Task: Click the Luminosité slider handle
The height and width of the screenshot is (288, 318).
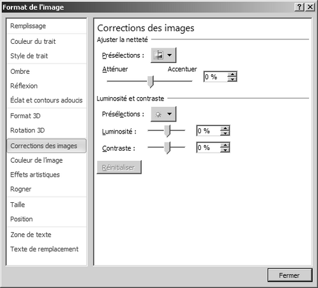Action: pyautogui.click(x=167, y=131)
